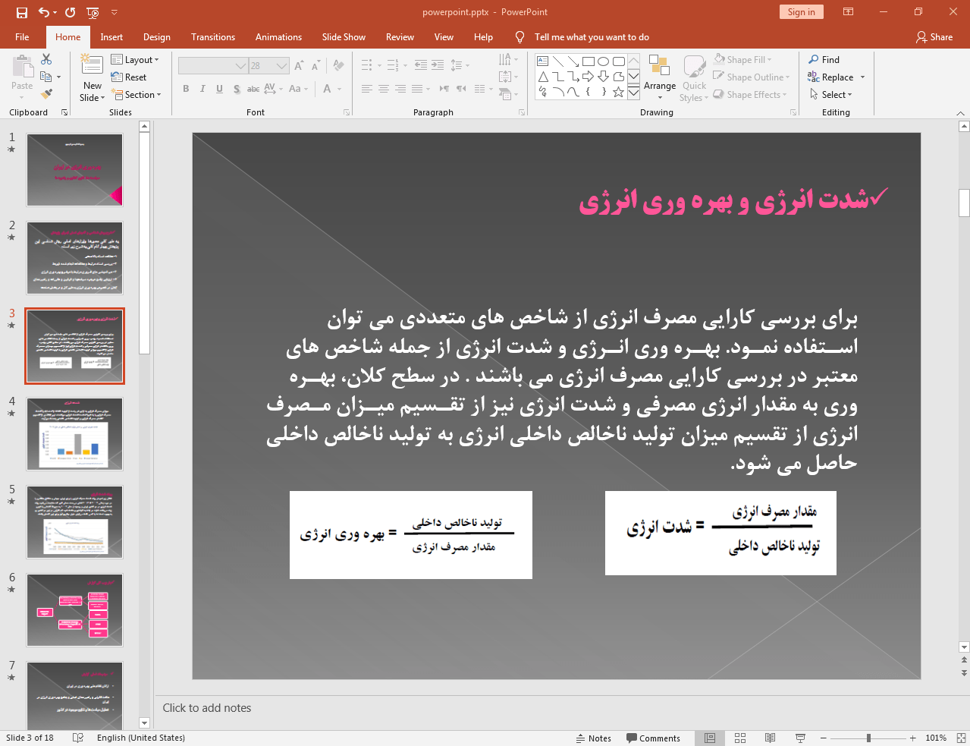Image resolution: width=970 pixels, height=746 pixels.
Task: Select slide 5 thumbnail in slide panel
Action: coord(74,521)
